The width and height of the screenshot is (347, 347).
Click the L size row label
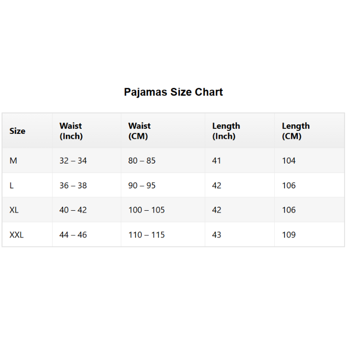(12, 185)
